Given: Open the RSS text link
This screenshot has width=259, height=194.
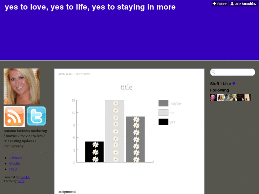Looking at the screenshot, I should coord(13,169).
